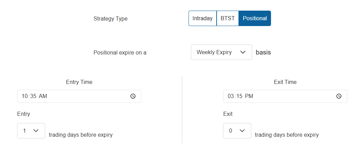Click the AM segment of Entry Time
The height and width of the screenshot is (147, 361).
pos(43,96)
